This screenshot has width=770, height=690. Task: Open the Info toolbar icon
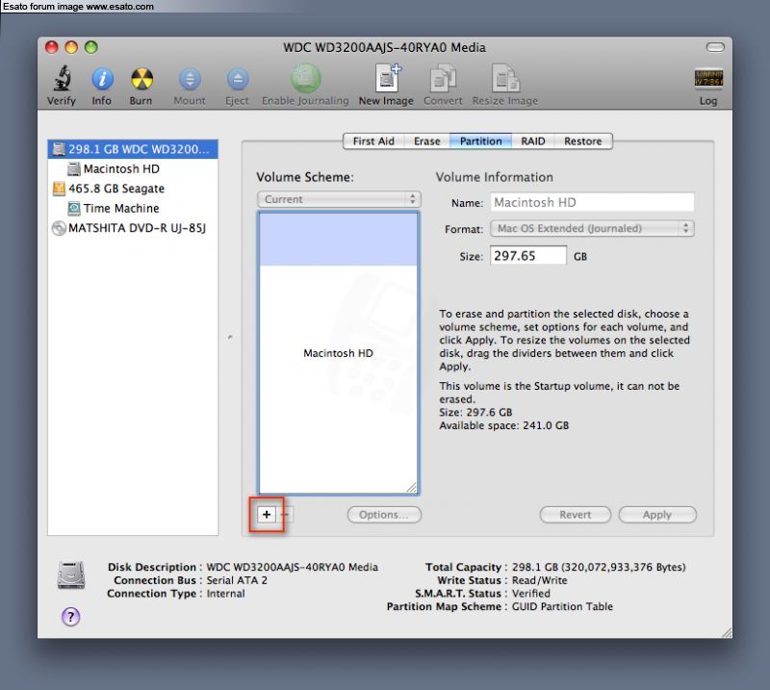pos(102,79)
